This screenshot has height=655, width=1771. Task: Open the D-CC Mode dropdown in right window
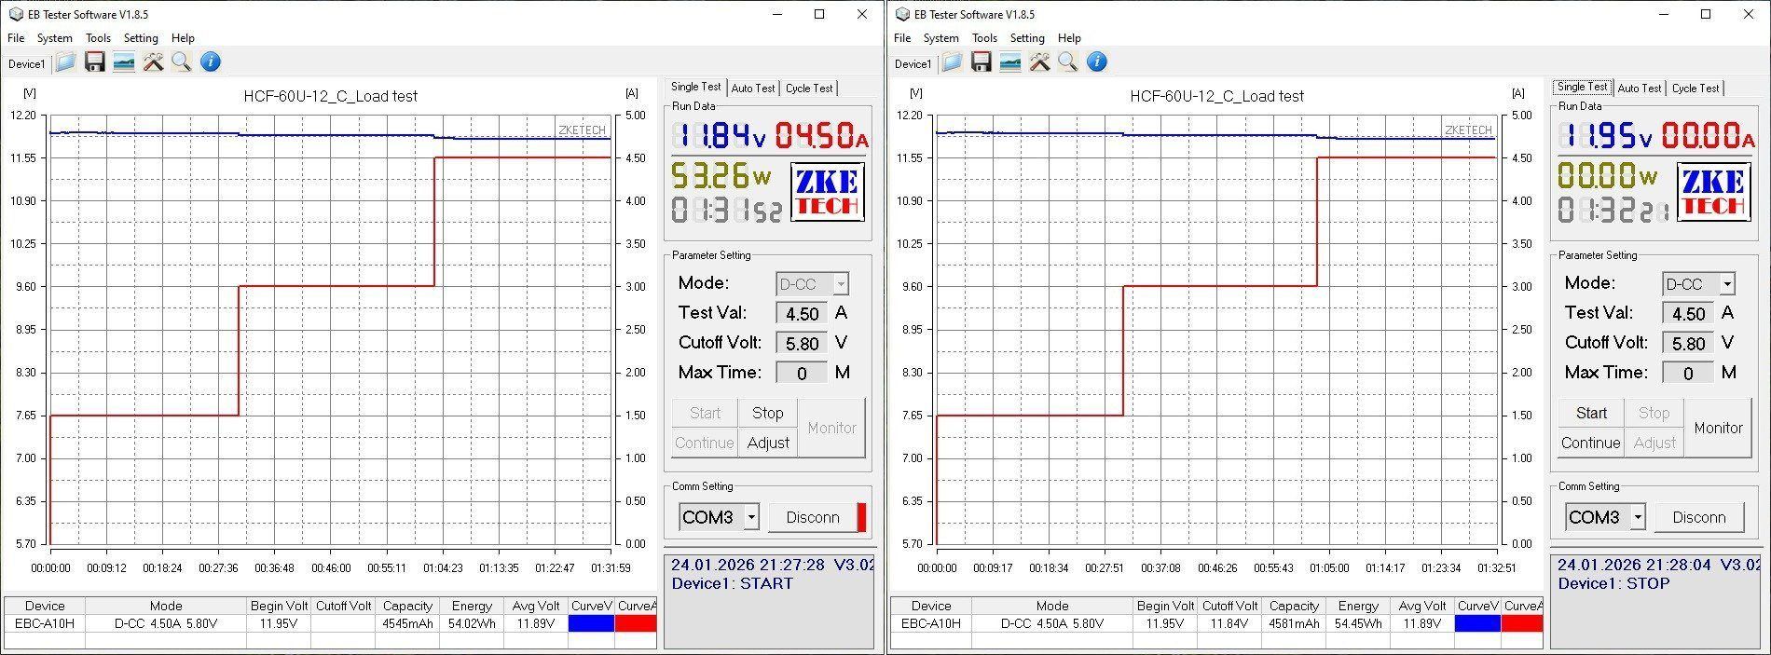[1727, 284]
